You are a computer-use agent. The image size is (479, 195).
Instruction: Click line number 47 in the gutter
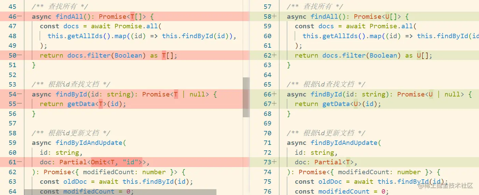[x=13, y=26]
